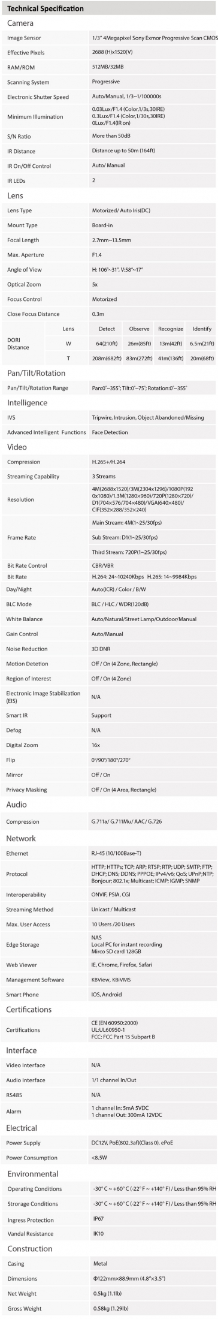Select the Camera section heading
The image size is (218, 1319).
tap(20, 23)
